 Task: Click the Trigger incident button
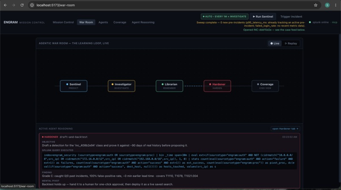[291, 17]
